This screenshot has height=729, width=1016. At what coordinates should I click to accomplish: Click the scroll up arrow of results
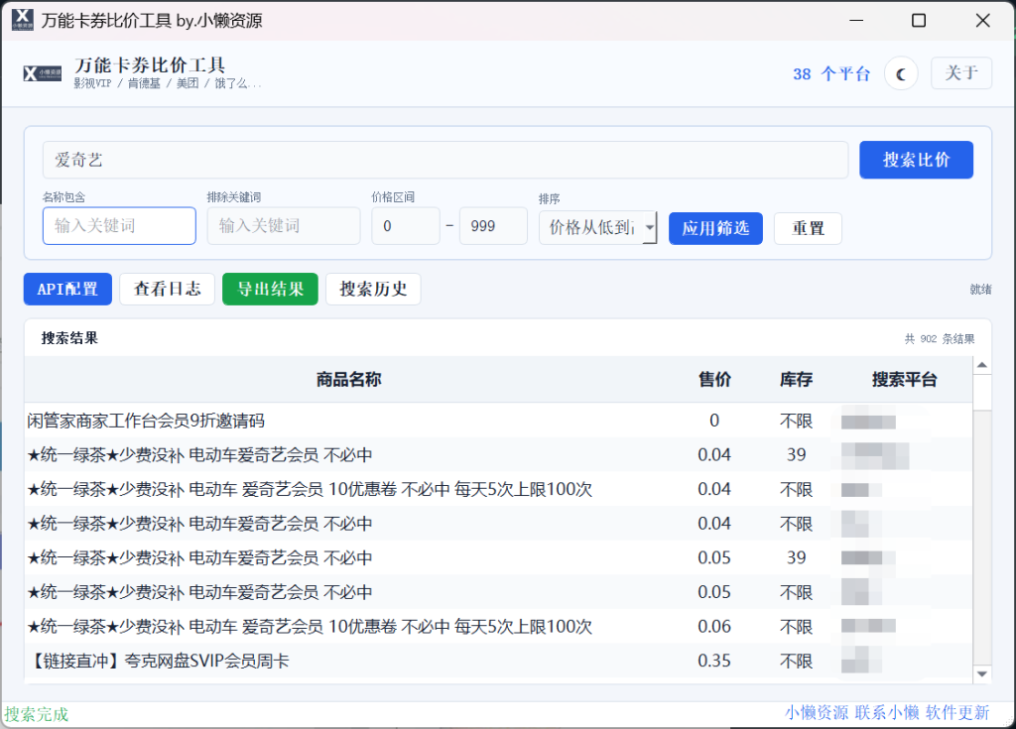point(982,365)
